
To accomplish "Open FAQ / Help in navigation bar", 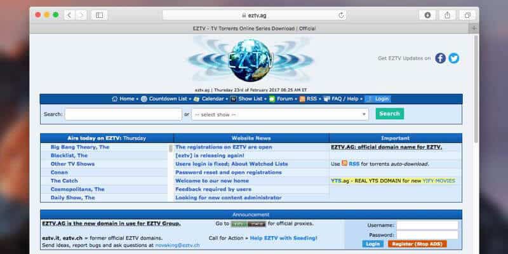I will point(341,99).
